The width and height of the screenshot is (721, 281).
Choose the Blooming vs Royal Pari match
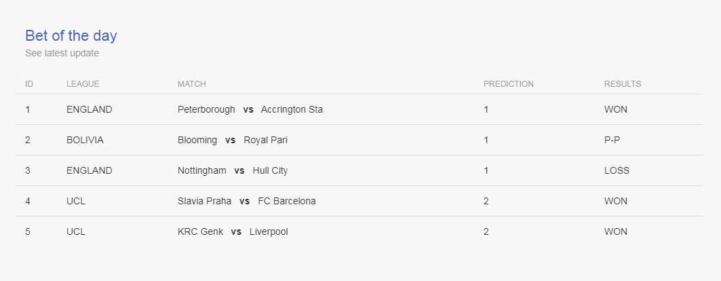[x=233, y=140]
